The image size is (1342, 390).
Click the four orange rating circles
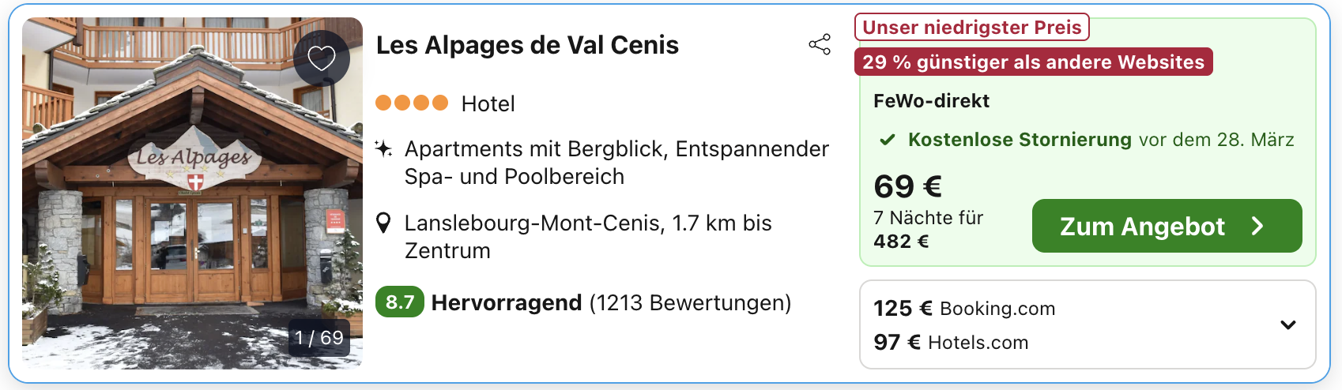coord(411,103)
